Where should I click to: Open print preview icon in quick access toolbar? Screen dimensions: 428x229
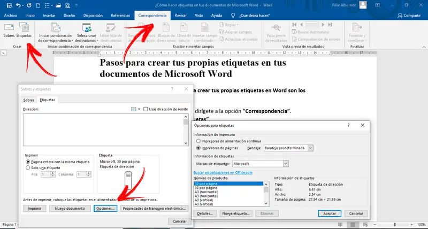[67, 5]
